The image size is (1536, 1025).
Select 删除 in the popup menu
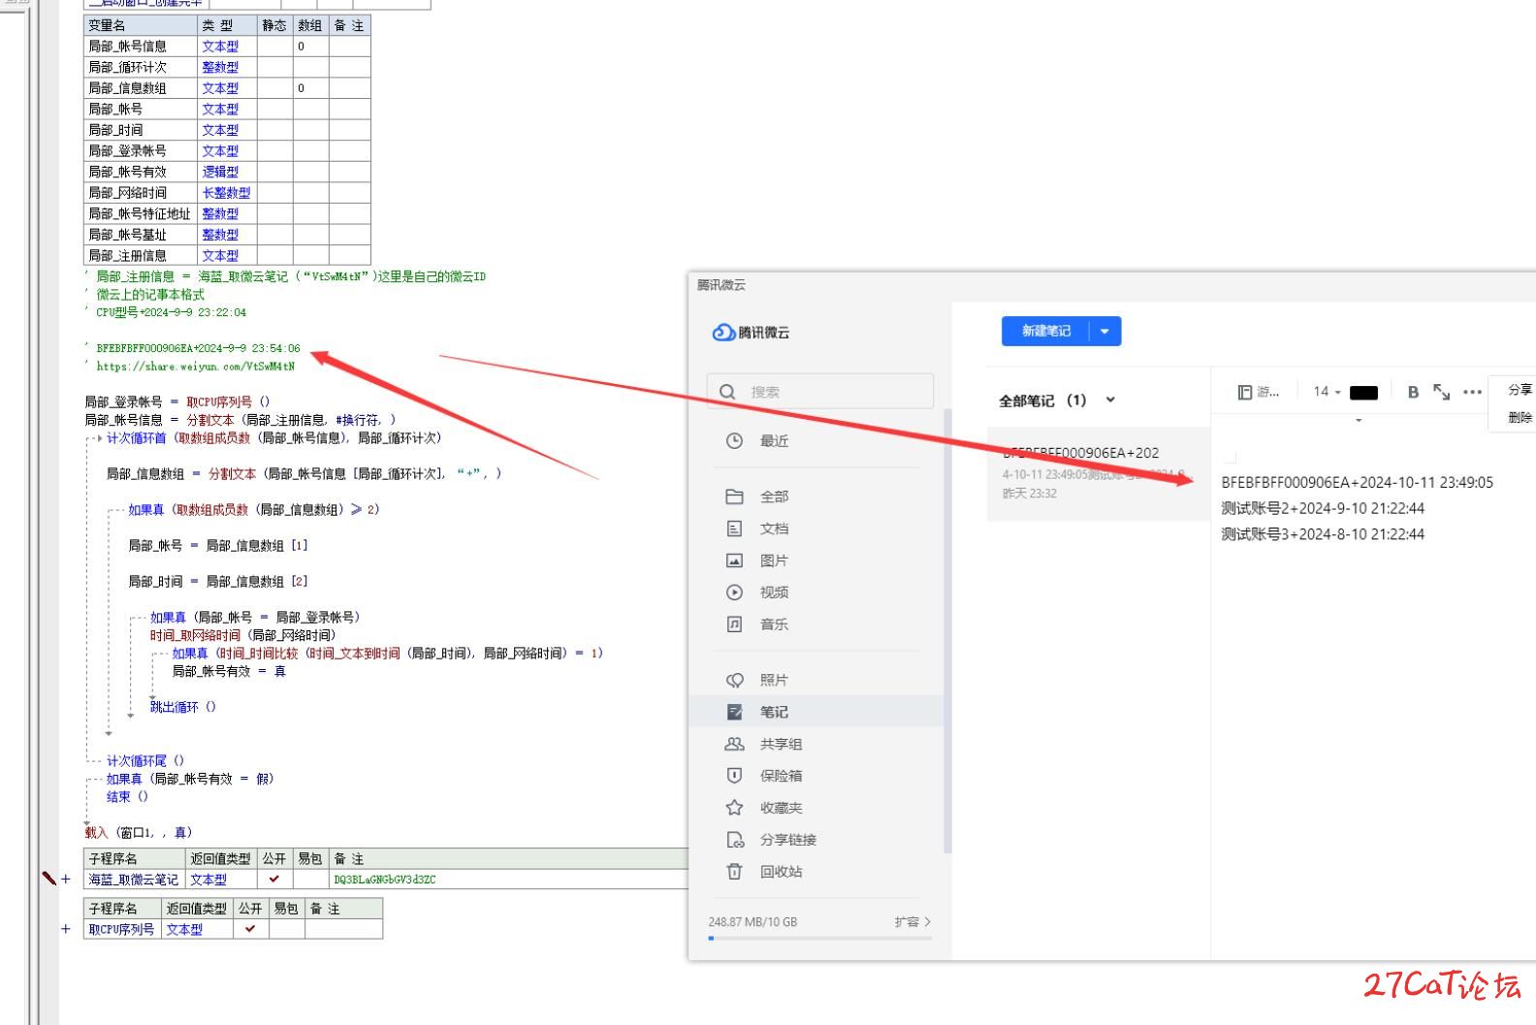point(1520,418)
